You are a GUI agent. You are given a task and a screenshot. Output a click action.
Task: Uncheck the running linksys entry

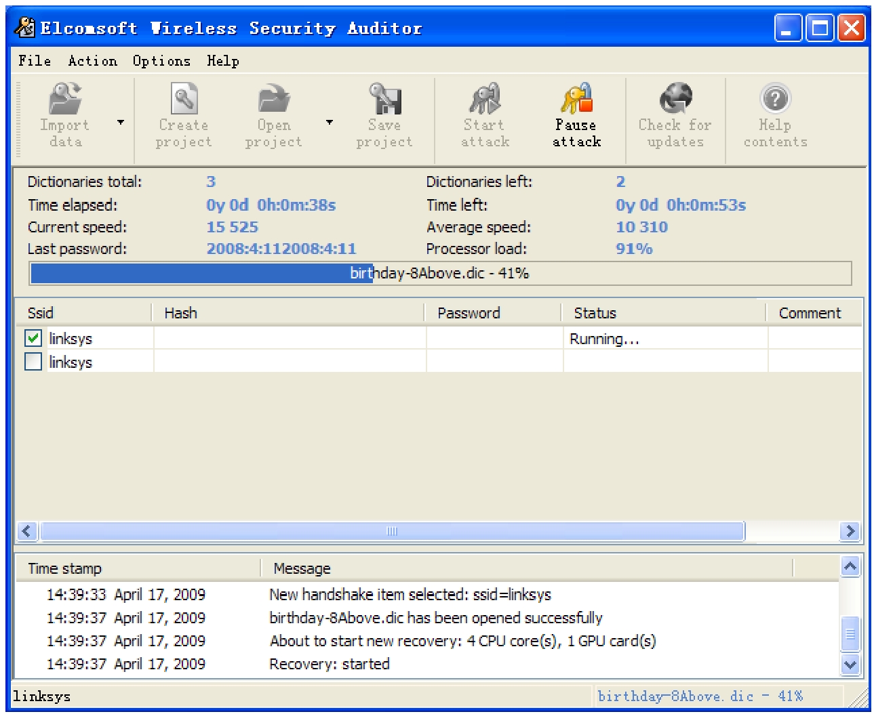[x=33, y=338]
